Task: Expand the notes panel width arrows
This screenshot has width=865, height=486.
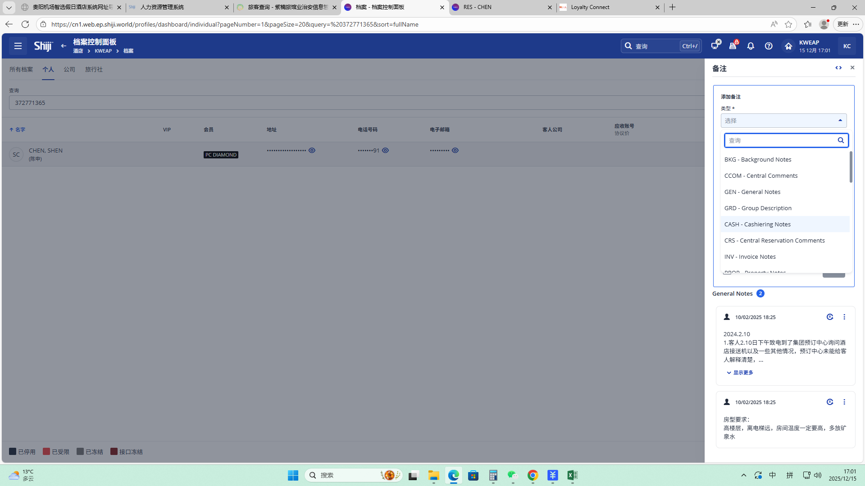Action: (838, 67)
